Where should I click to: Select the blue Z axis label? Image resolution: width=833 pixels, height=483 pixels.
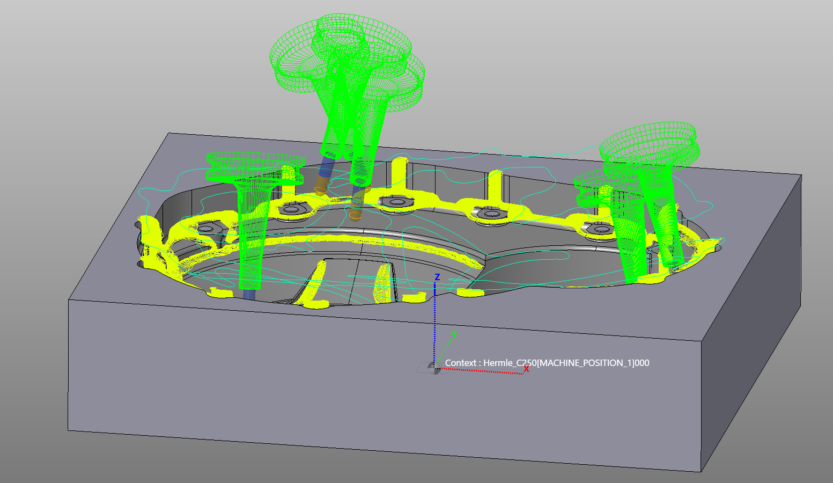click(x=437, y=277)
